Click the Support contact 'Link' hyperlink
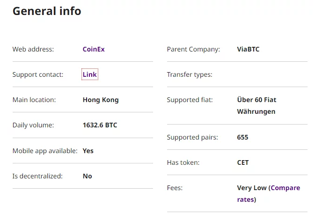 (x=90, y=74)
